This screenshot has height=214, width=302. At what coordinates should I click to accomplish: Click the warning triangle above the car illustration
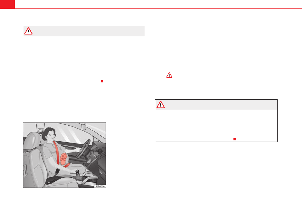[x=28, y=31]
